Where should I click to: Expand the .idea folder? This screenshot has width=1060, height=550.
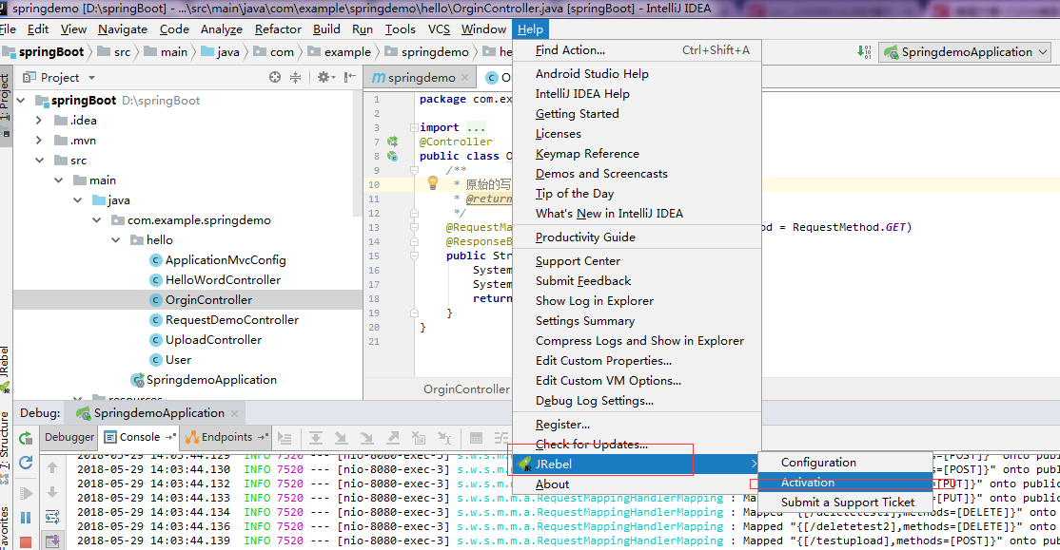(x=39, y=120)
